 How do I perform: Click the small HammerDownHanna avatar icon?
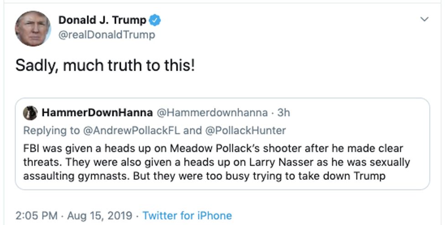tap(30, 113)
